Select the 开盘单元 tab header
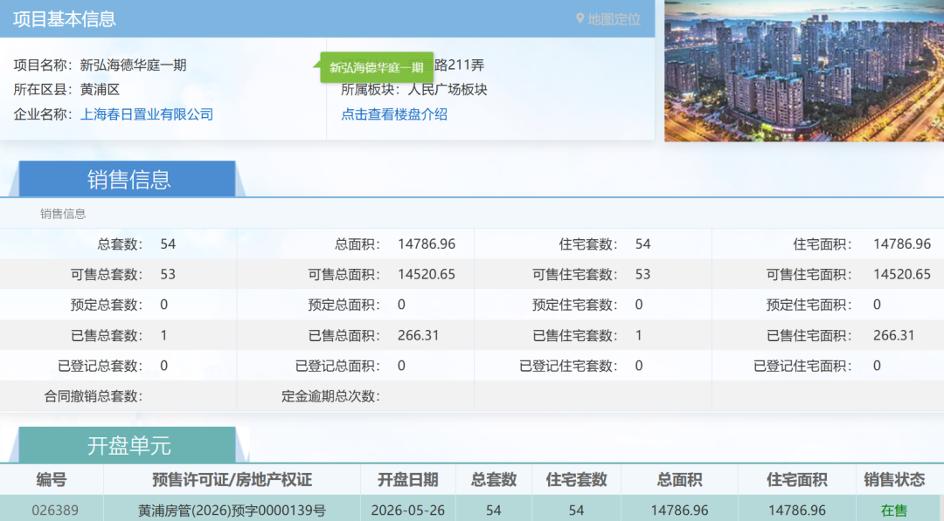 [x=127, y=445]
